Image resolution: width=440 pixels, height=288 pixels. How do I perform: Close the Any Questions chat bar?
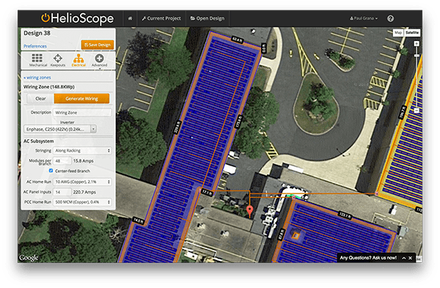(410, 258)
